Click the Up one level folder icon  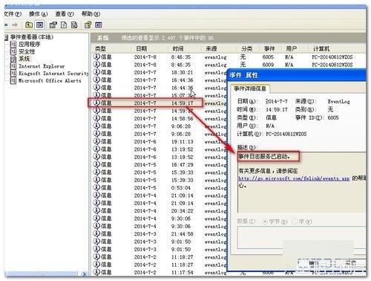coord(29,25)
